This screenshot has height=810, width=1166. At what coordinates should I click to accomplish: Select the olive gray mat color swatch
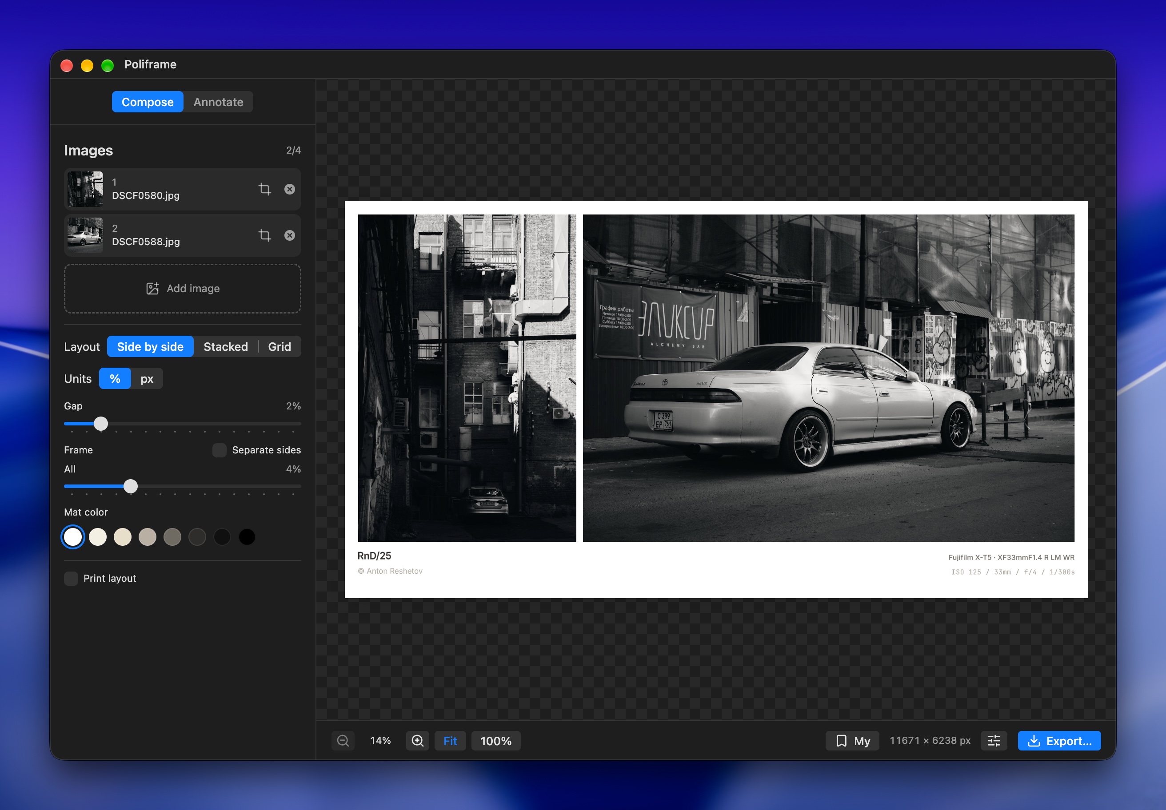pyautogui.click(x=173, y=537)
